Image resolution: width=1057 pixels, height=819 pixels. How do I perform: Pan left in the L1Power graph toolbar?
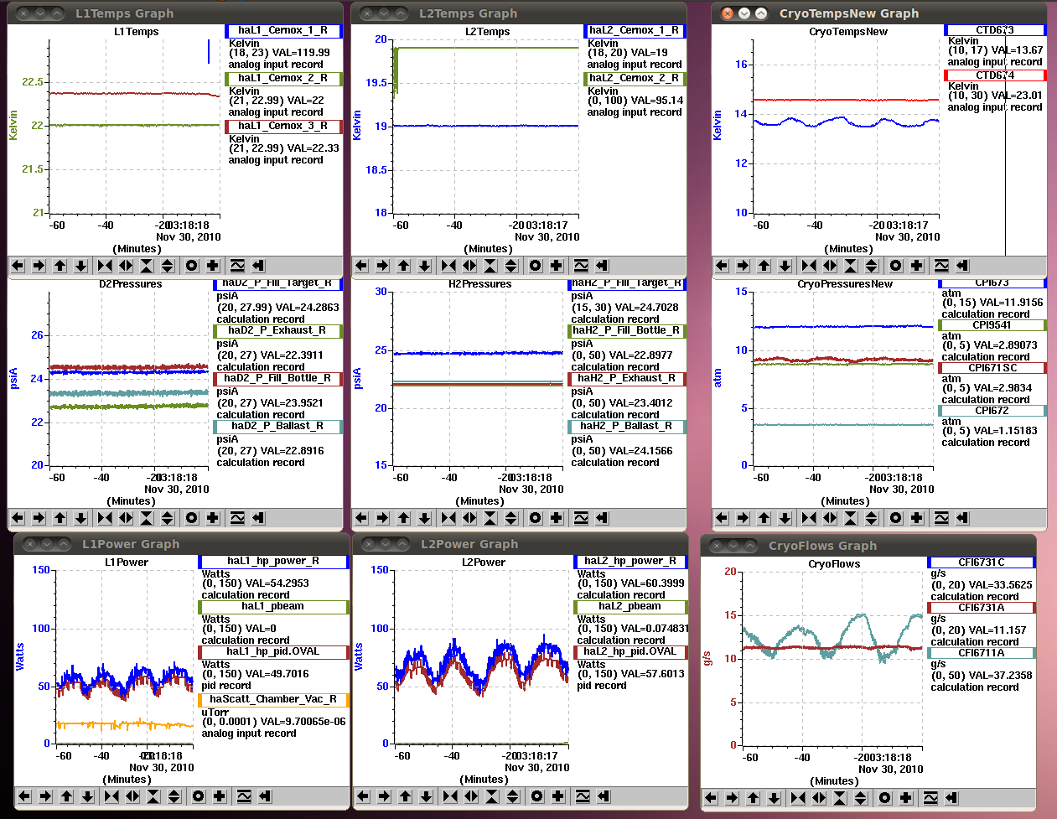tap(24, 796)
